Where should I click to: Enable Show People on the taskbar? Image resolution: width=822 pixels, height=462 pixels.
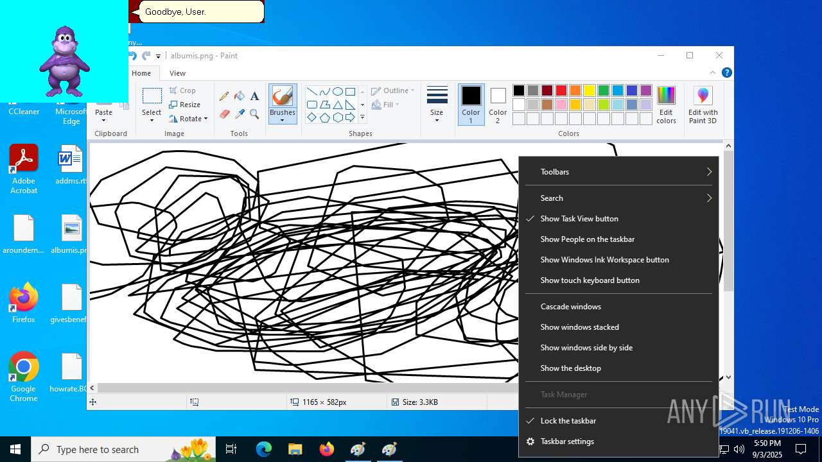pyautogui.click(x=618, y=239)
